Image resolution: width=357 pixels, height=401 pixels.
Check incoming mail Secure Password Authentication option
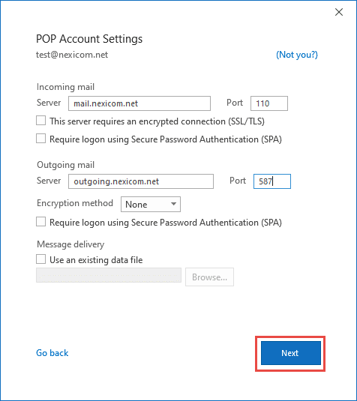tap(41, 139)
